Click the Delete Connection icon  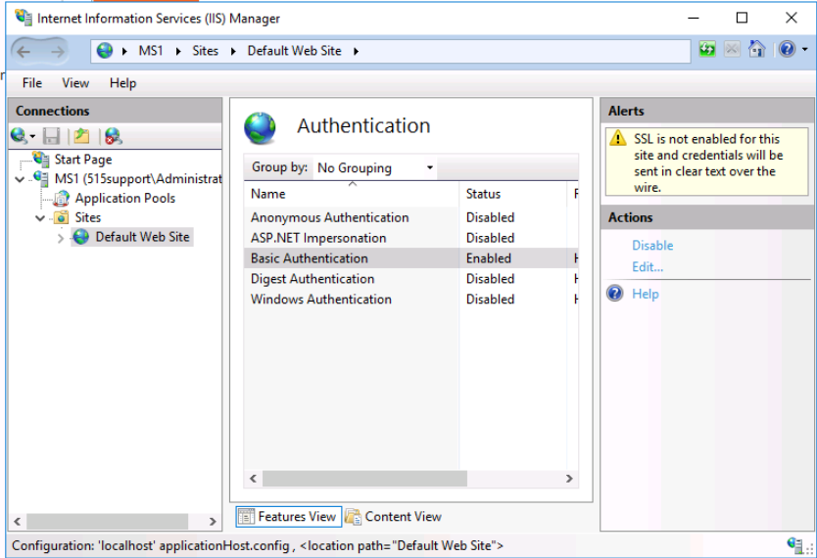coord(113,136)
